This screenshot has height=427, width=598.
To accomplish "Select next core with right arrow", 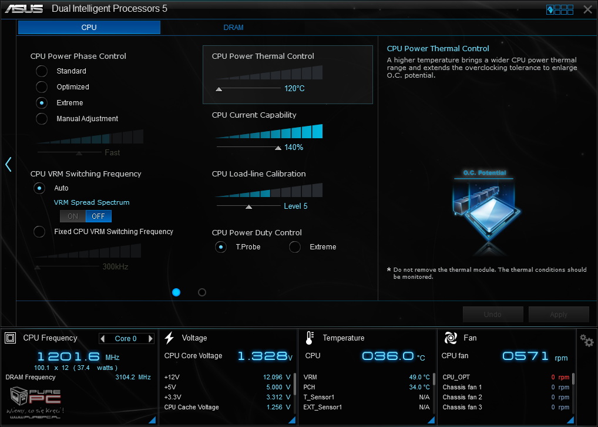I will point(150,338).
